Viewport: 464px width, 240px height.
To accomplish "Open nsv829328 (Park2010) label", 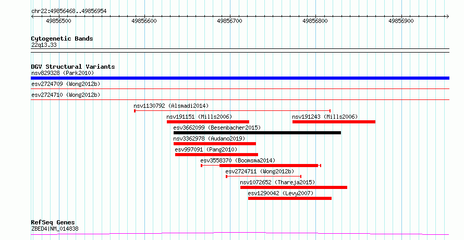I will pyautogui.click(x=63, y=73).
